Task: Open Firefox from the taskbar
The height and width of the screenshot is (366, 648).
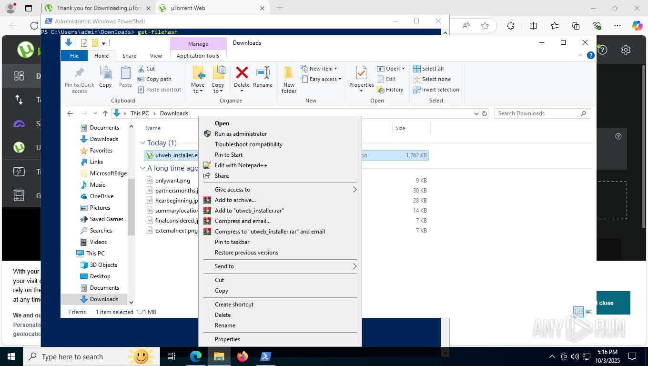Action: pyautogui.click(x=243, y=356)
